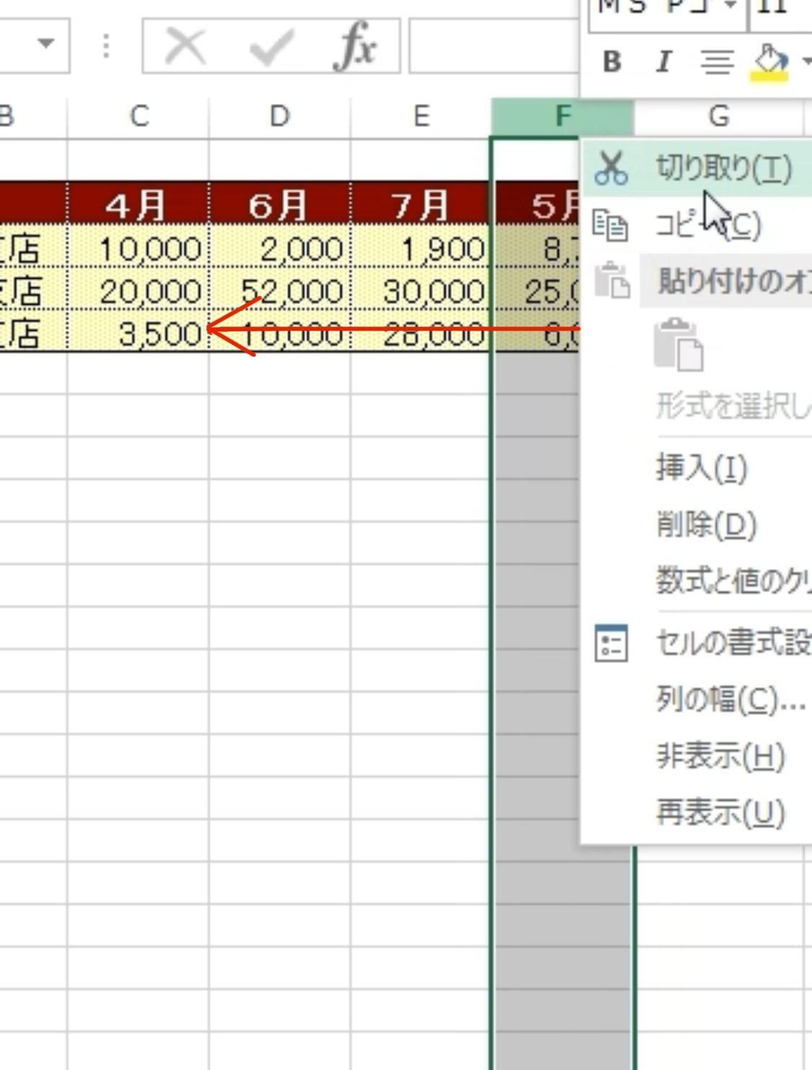Click the Enter checkmark formula bar icon
The height and width of the screenshot is (1070, 812).
271,48
